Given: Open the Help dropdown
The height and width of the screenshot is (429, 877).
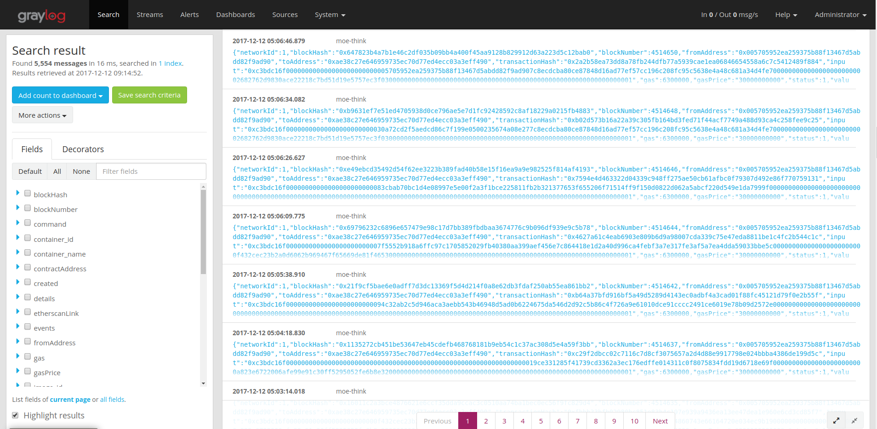Looking at the screenshot, I should [x=786, y=15].
